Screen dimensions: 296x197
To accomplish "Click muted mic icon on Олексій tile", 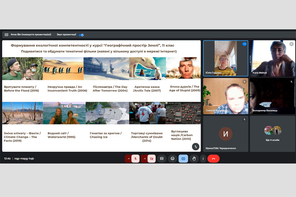I will [244, 82].
